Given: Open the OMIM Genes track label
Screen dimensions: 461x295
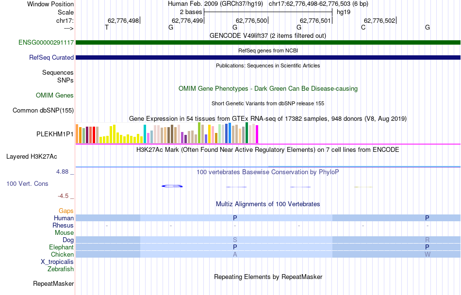Looking at the screenshot, I should click(x=55, y=95).
